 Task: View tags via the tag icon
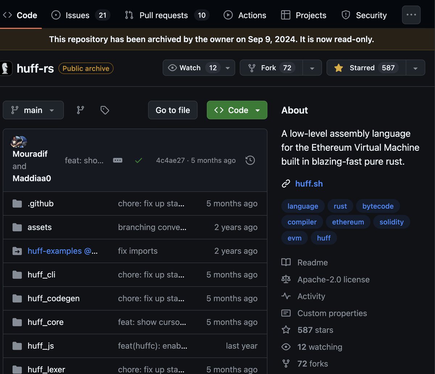coord(105,110)
